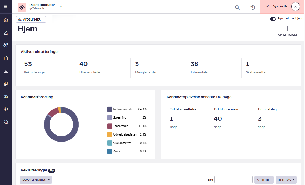Click the search magnifier in top bar
Screen dimensions: 305x185
click(237, 8)
